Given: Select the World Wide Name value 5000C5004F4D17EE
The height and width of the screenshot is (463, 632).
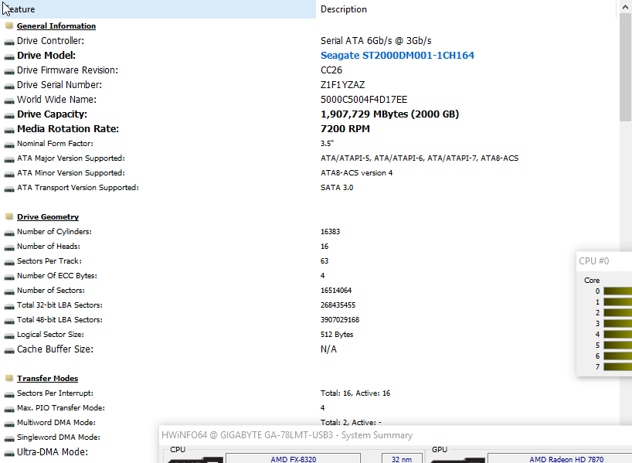Looking at the screenshot, I should [364, 100].
